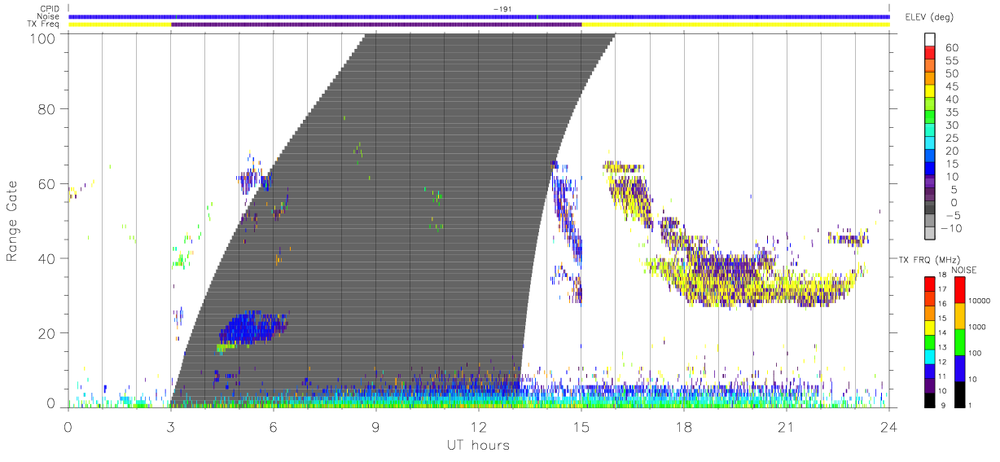
Task: Click Range Gate tick label '80'
Action: [x=48, y=109]
